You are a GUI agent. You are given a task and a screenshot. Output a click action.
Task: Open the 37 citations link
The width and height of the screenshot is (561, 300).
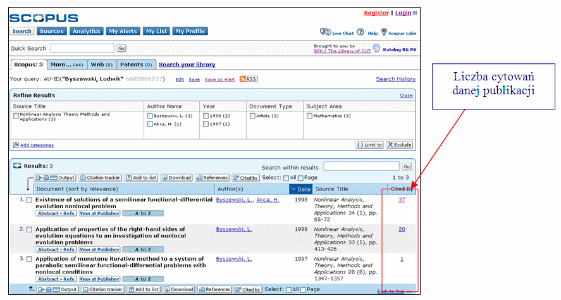tap(402, 200)
